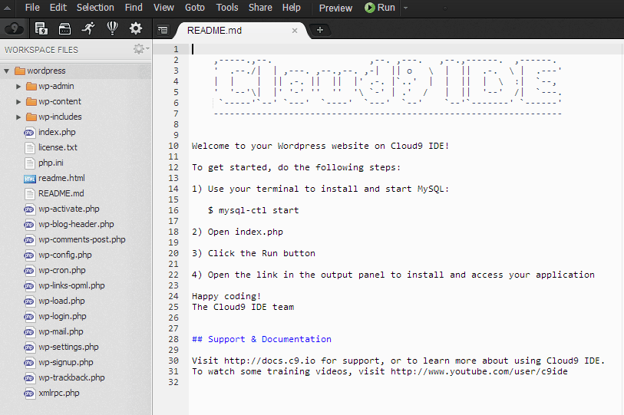Open the View menu
Viewport: 624px width, 415px height.
pyautogui.click(x=163, y=8)
